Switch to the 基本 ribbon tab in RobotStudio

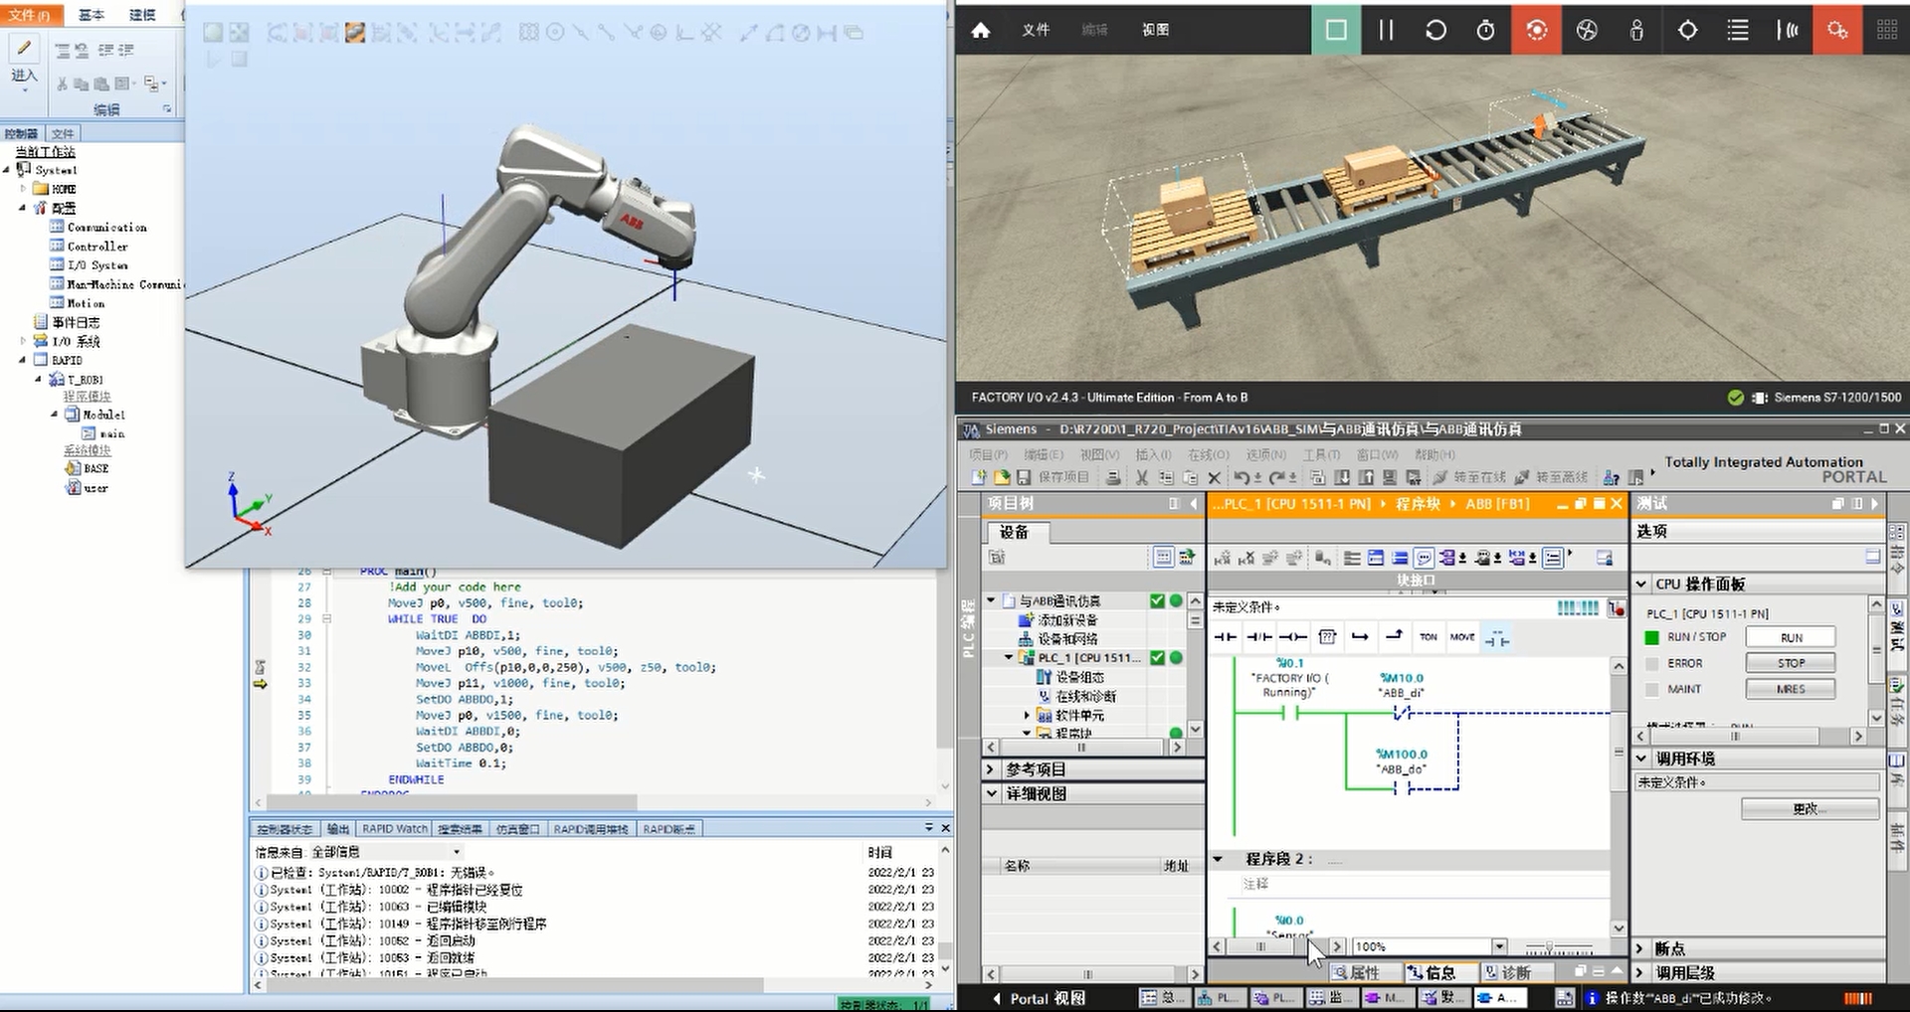[91, 15]
